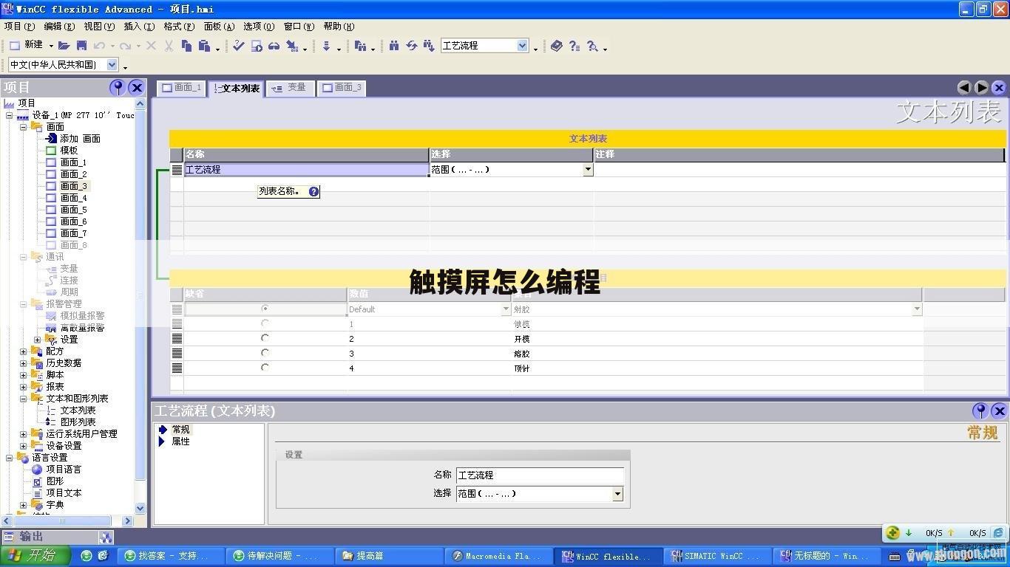Click the Generate/check checkmark icon
The width and height of the screenshot is (1010, 567).
(238, 46)
